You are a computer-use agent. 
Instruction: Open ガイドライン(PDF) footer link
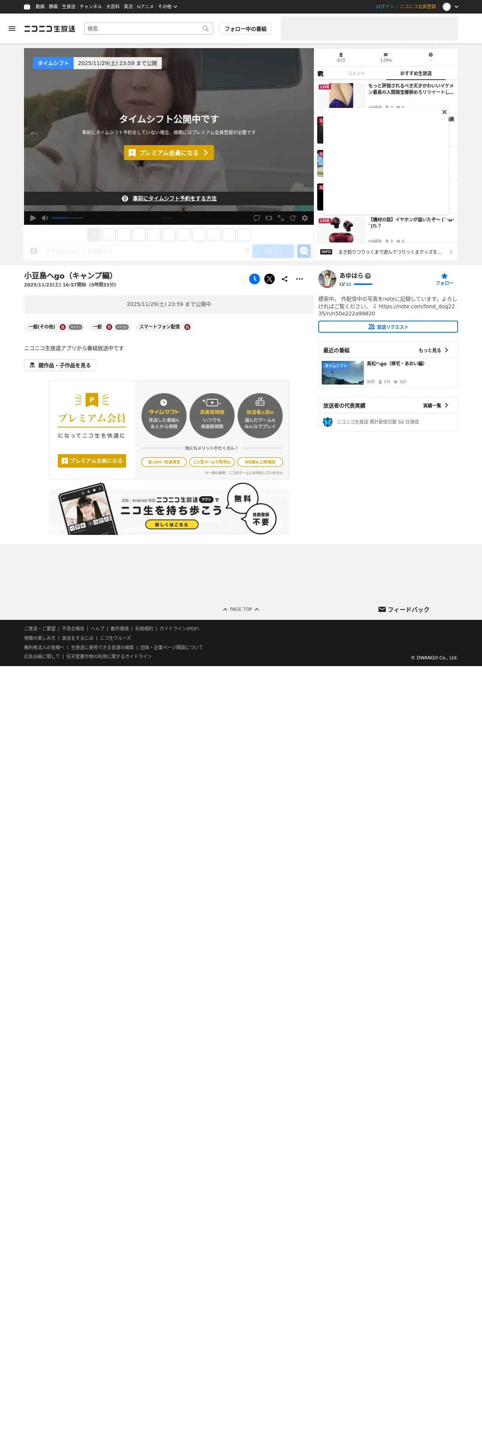pyautogui.click(x=179, y=629)
